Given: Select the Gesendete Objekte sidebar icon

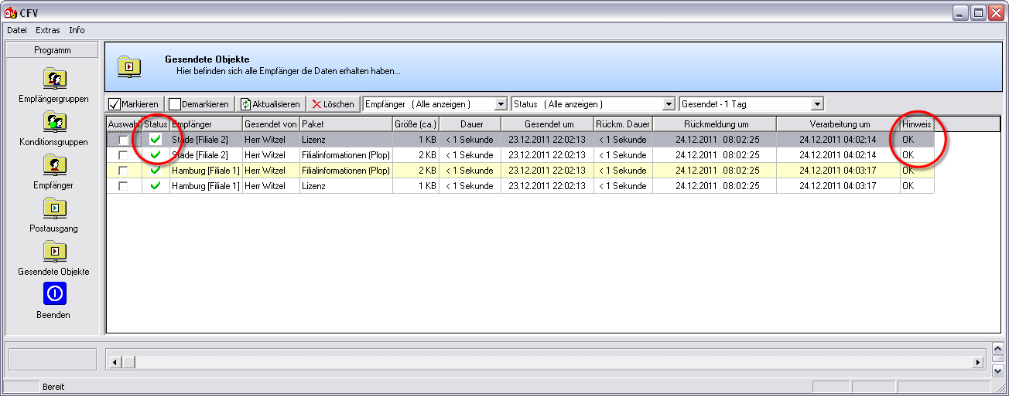Looking at the screenshot, I should tap(54, 252).
